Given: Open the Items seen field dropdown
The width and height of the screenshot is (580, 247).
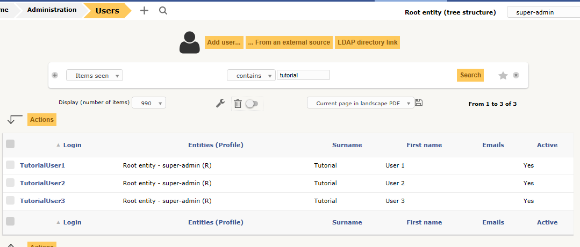Looking at the screenshot, I should point(95,76).
